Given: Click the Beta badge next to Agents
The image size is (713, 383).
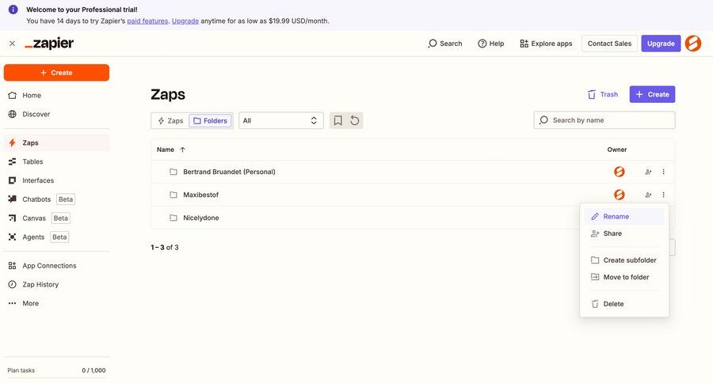Looking at the screenshot, I should click(x=59, y=237).
